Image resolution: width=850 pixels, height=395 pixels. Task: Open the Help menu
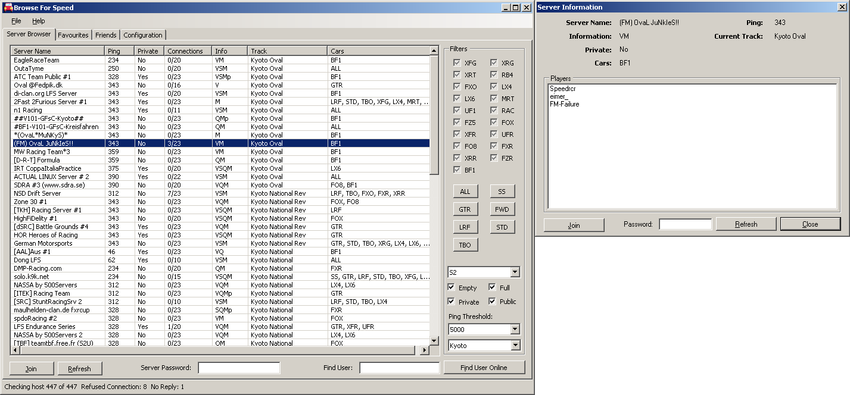pos(38,21)
